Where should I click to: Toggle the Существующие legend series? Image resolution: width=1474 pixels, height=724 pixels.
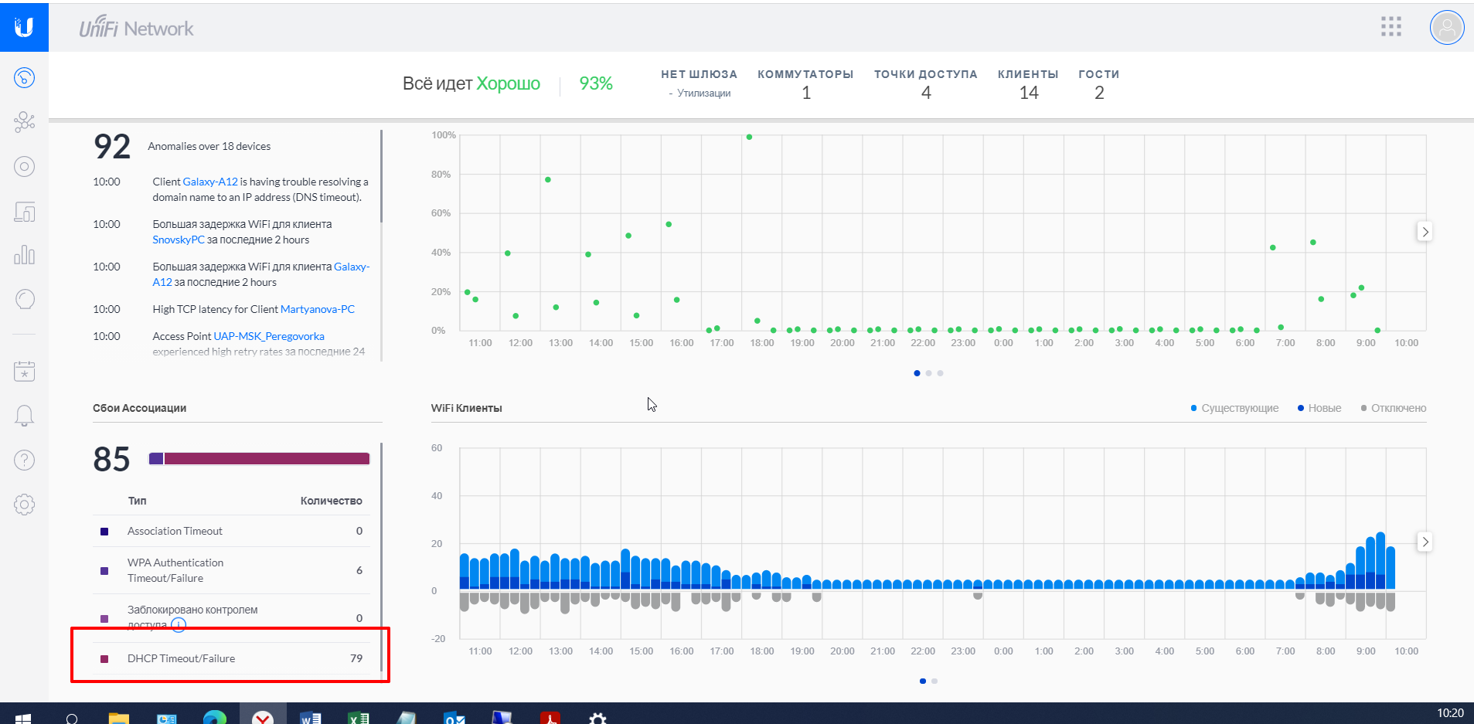coord(1234,408)
